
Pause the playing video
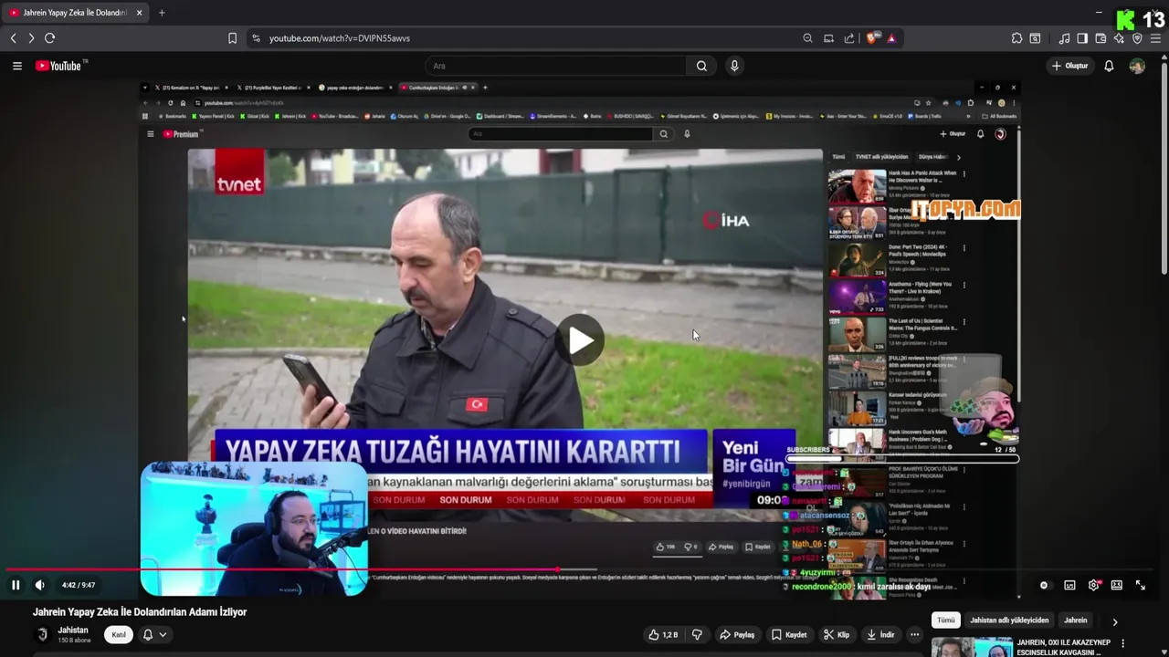pyautogui.click(x=16, y=585)
